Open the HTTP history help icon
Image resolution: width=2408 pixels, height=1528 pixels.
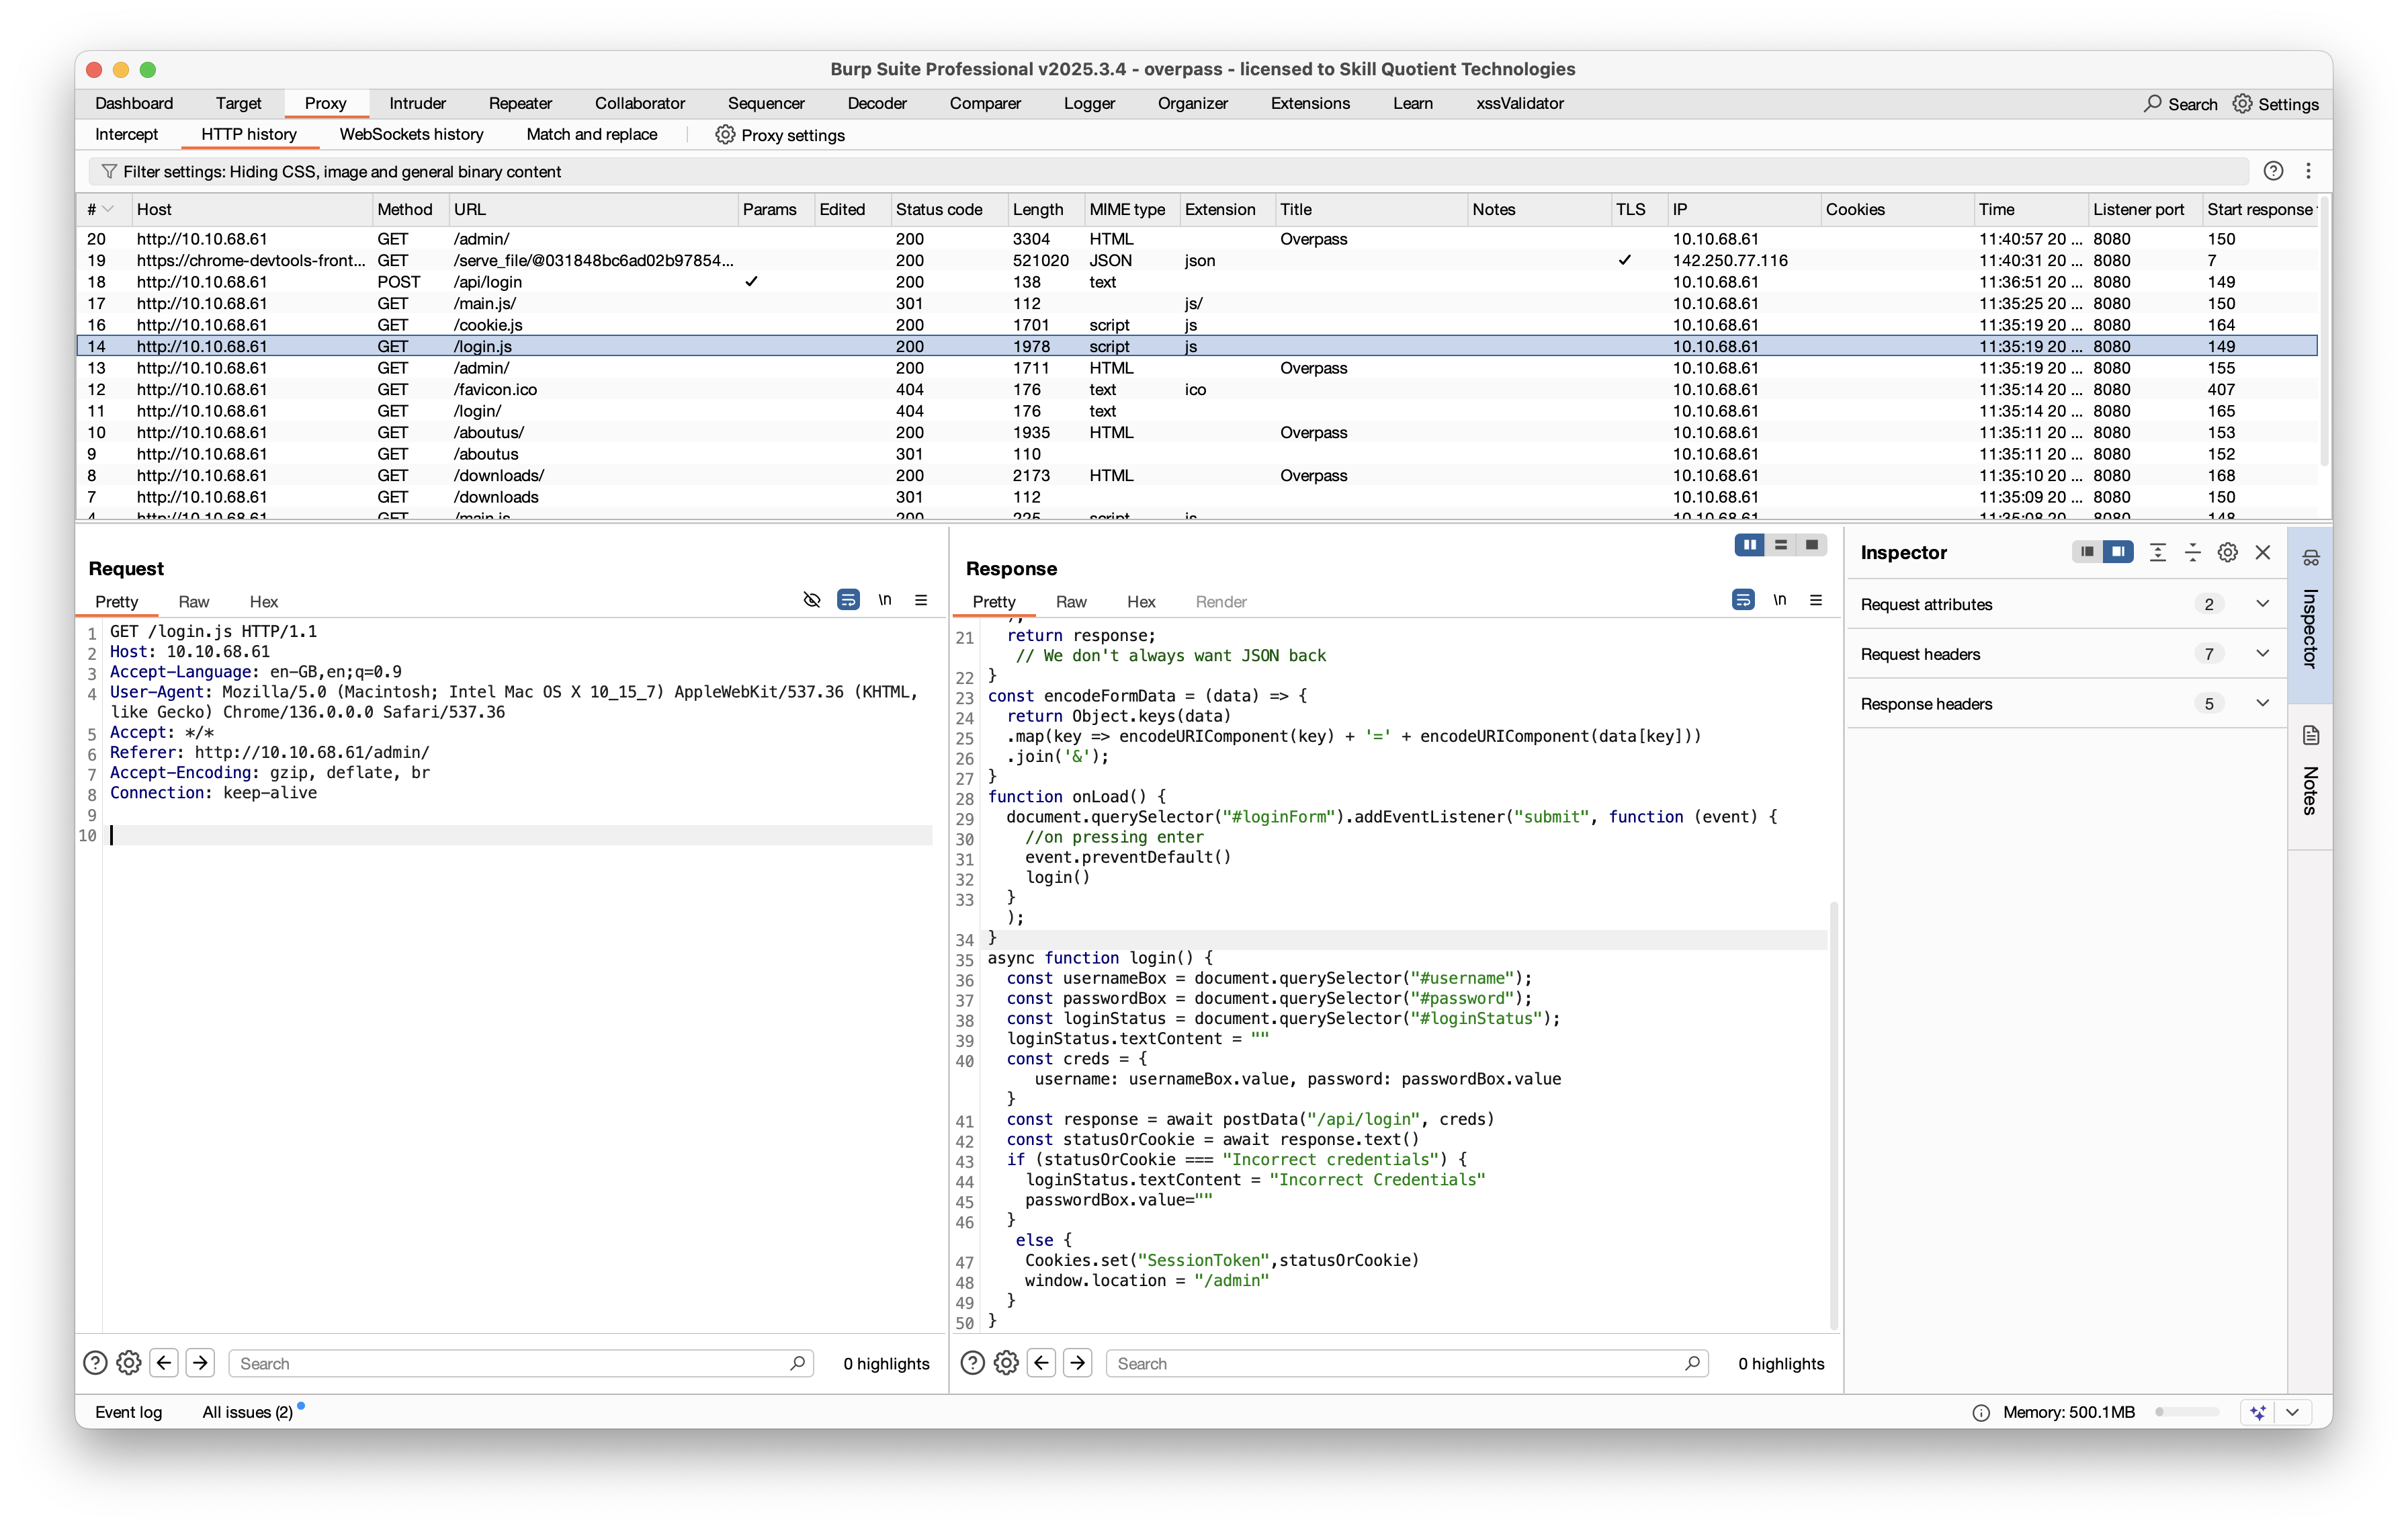(x=2273, y=171)
